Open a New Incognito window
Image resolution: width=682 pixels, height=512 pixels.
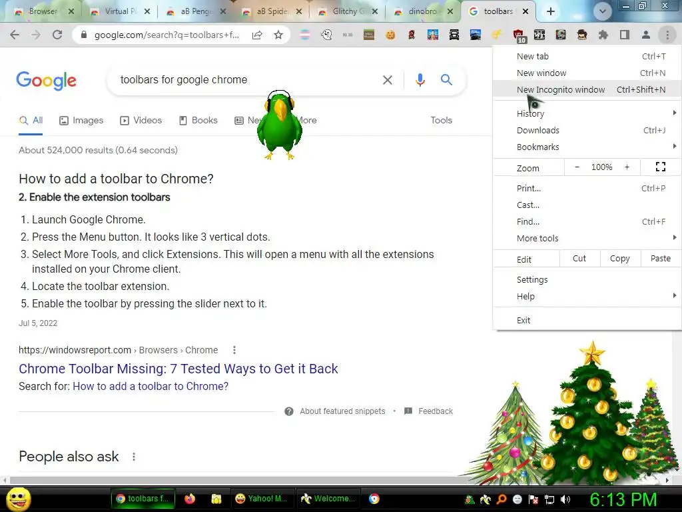[587, 89]
